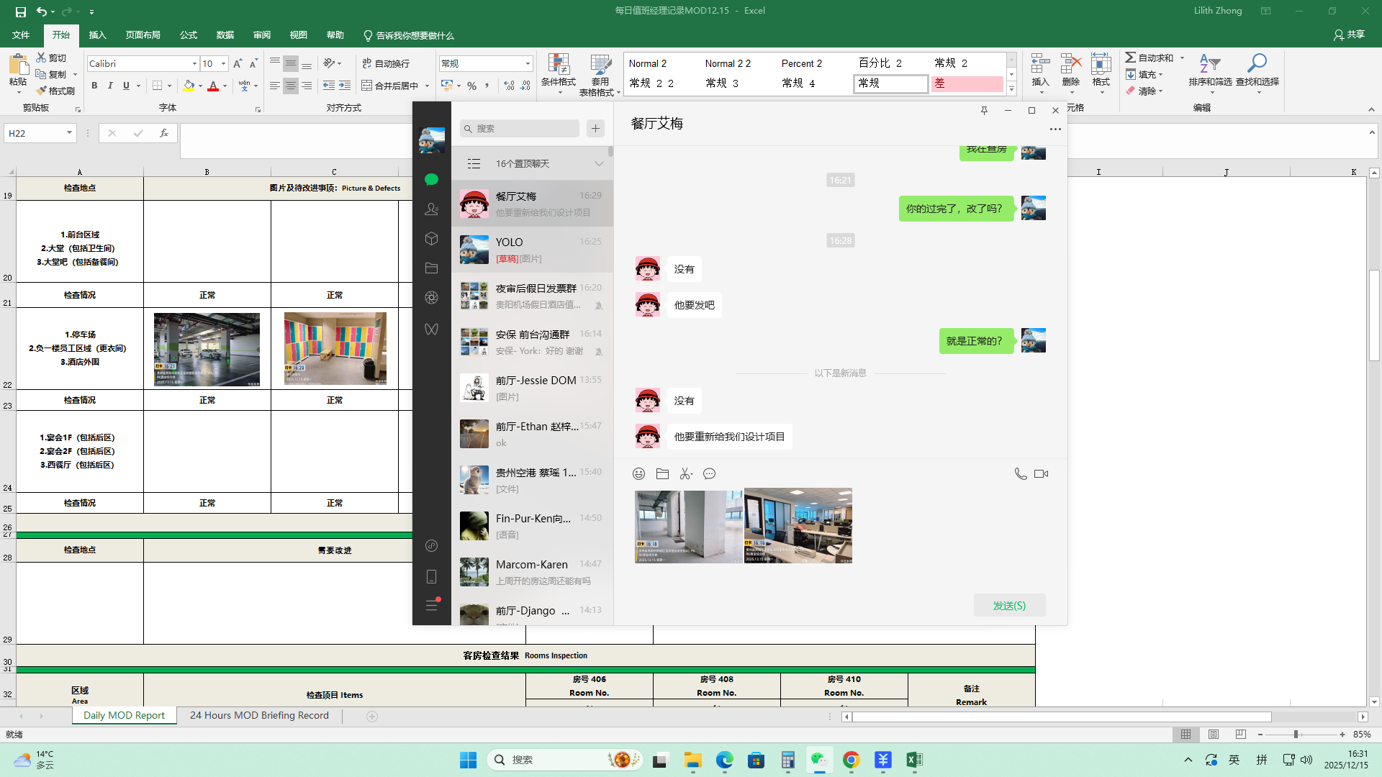Open the YOLO chat conversation
The width and height of the screenshot is (1382, 777).
coord(533,250)
